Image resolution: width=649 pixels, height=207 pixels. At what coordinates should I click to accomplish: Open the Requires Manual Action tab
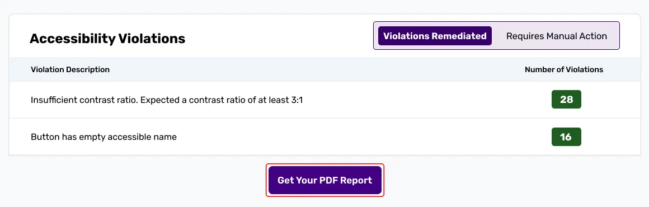(x=556, y=36)
